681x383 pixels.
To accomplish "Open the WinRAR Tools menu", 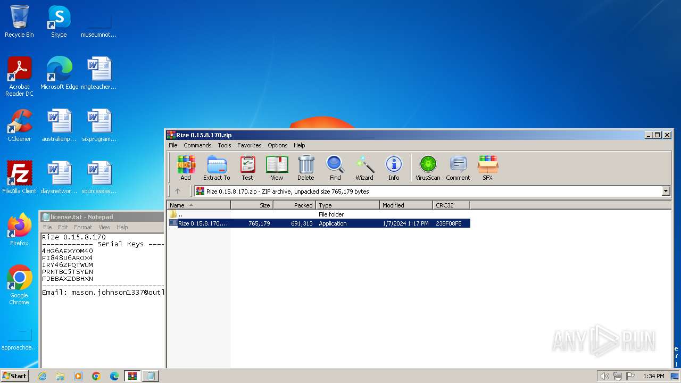I will click(x=225, y=145).
